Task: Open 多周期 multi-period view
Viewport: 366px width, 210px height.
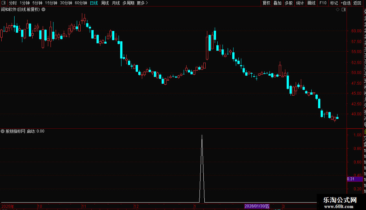Action: [x=128, y=3]
